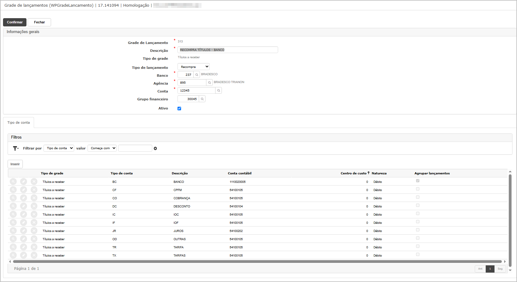
Task: Edit the IF IOF row
Action: click(24, 223)
